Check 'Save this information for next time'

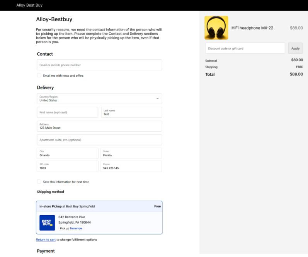[x=39, y=182]
